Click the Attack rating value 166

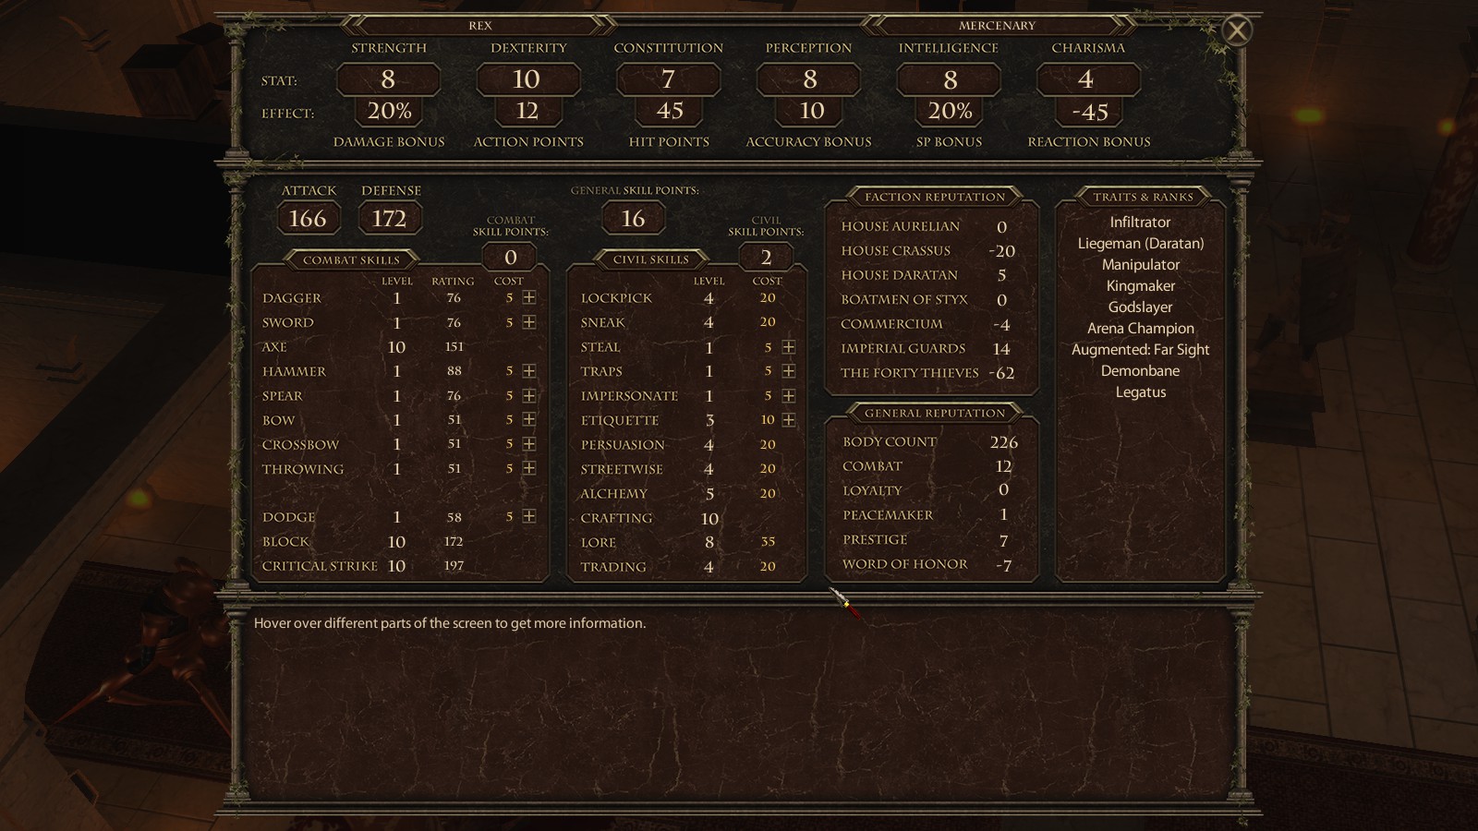[x=309, y=219]
